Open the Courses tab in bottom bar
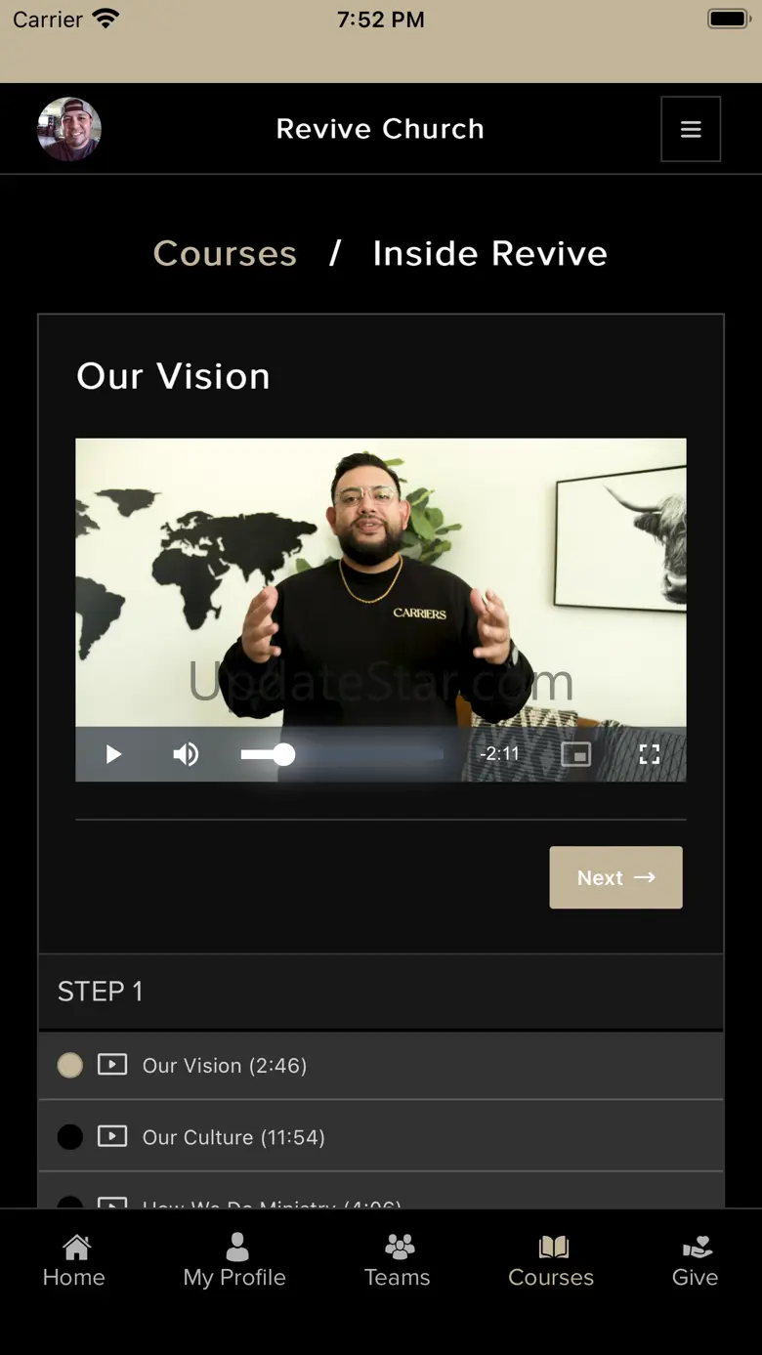The width and height of the screenshot is (762, 1355). [x=551, y=1261]
